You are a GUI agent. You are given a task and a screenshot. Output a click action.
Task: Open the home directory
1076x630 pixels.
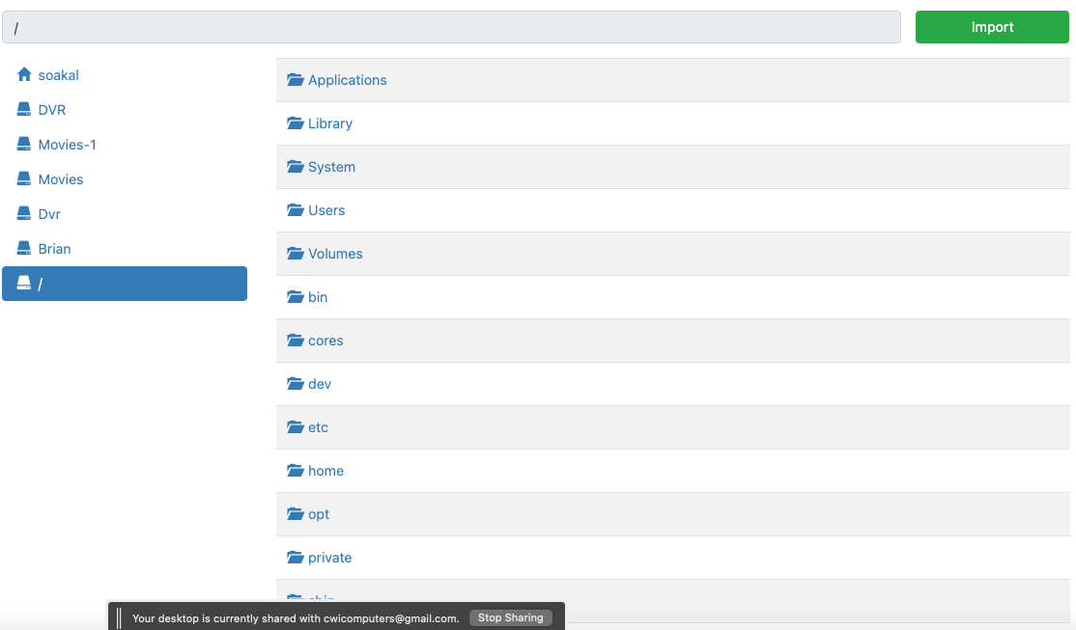pos(326,471)
